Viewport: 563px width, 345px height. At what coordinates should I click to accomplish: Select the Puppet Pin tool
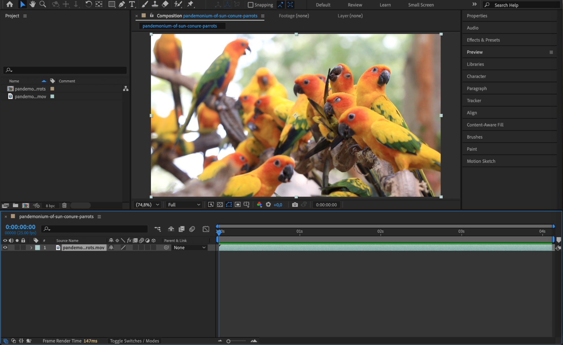pyautogui.click(x=190, y=5)
